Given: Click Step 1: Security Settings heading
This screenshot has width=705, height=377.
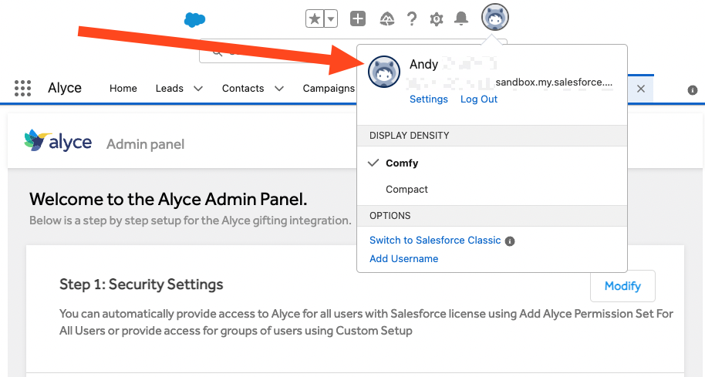Looking at the screenshot, I should click(x=141, y=284).
